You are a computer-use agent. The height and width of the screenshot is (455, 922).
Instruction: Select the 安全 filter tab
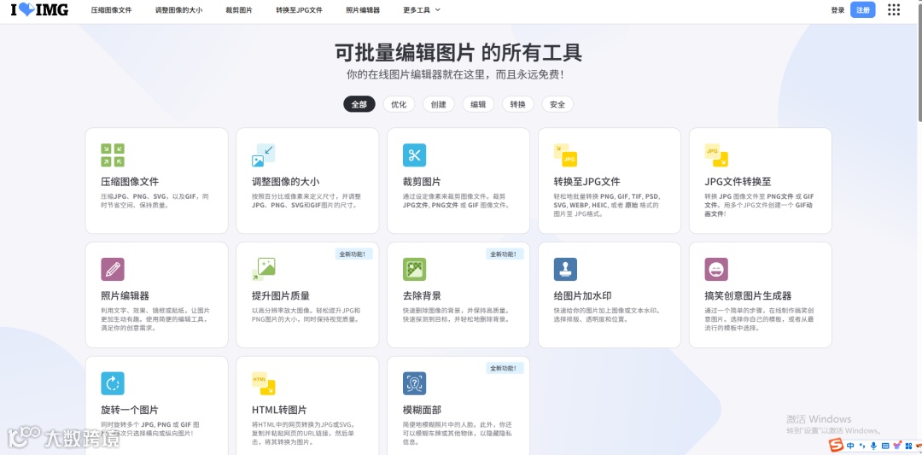557,104
